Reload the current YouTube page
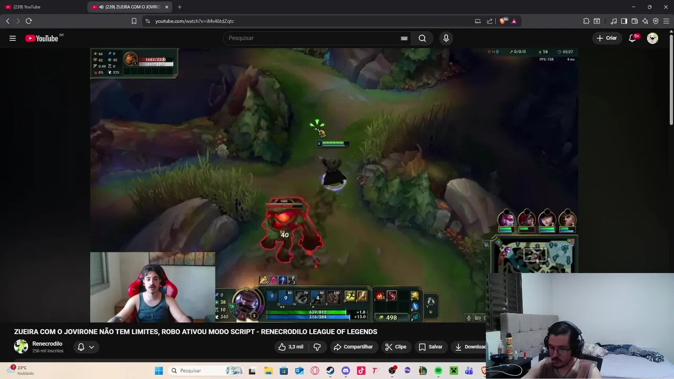 click(28, 21)
